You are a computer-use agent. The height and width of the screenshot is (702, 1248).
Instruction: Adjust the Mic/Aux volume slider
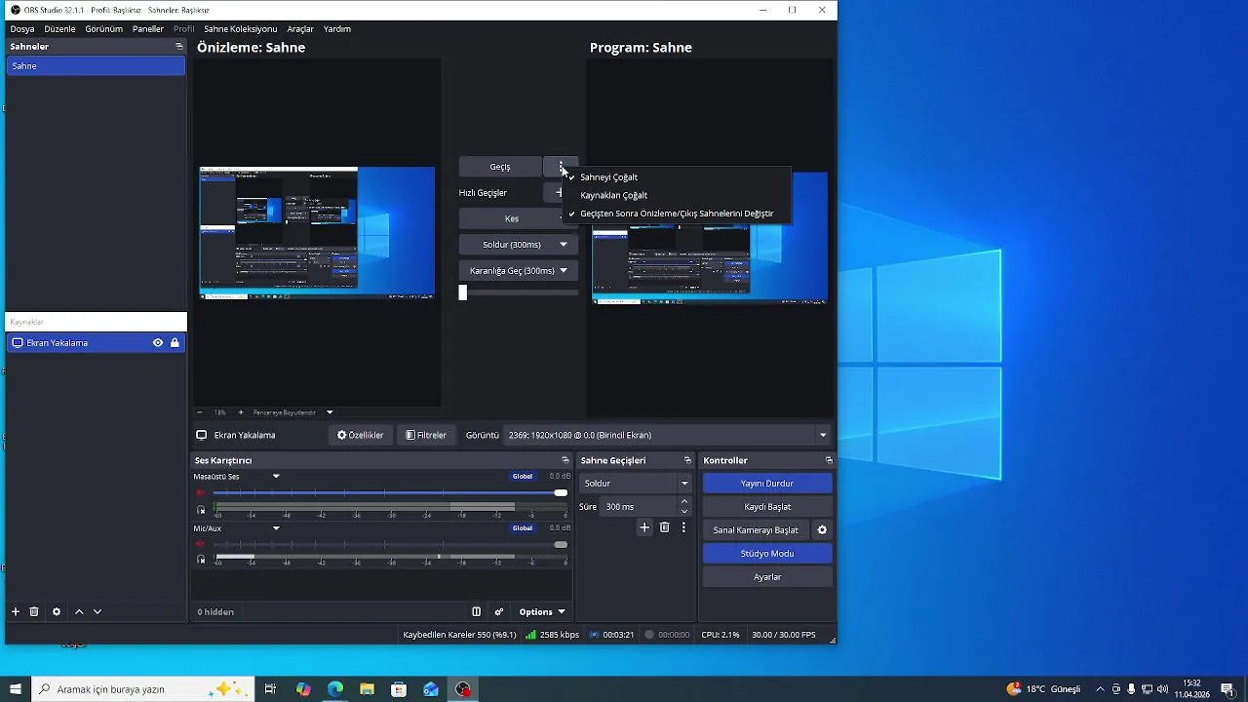click(x=390, y=544)
